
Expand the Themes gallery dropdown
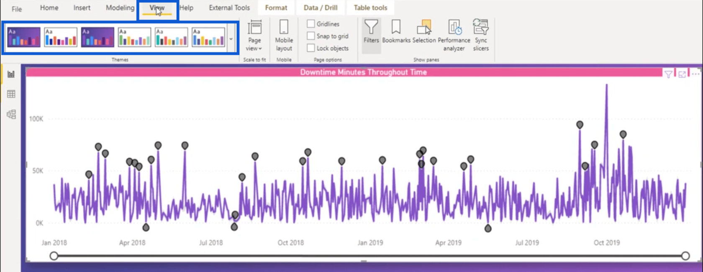231,39
